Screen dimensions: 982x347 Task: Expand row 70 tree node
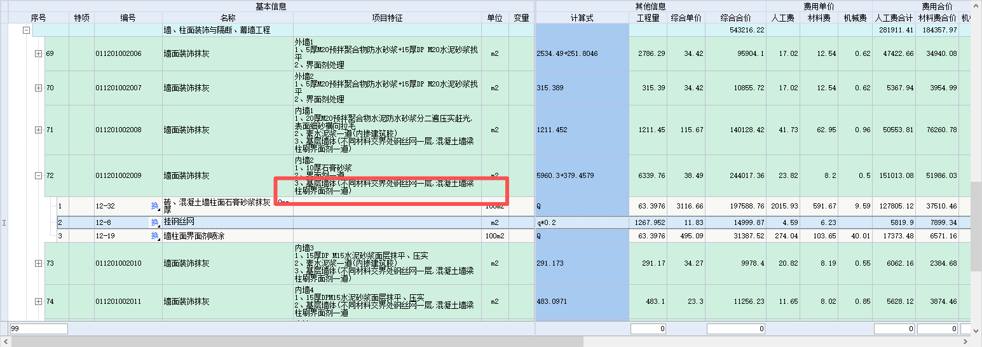tap(38, 88)
